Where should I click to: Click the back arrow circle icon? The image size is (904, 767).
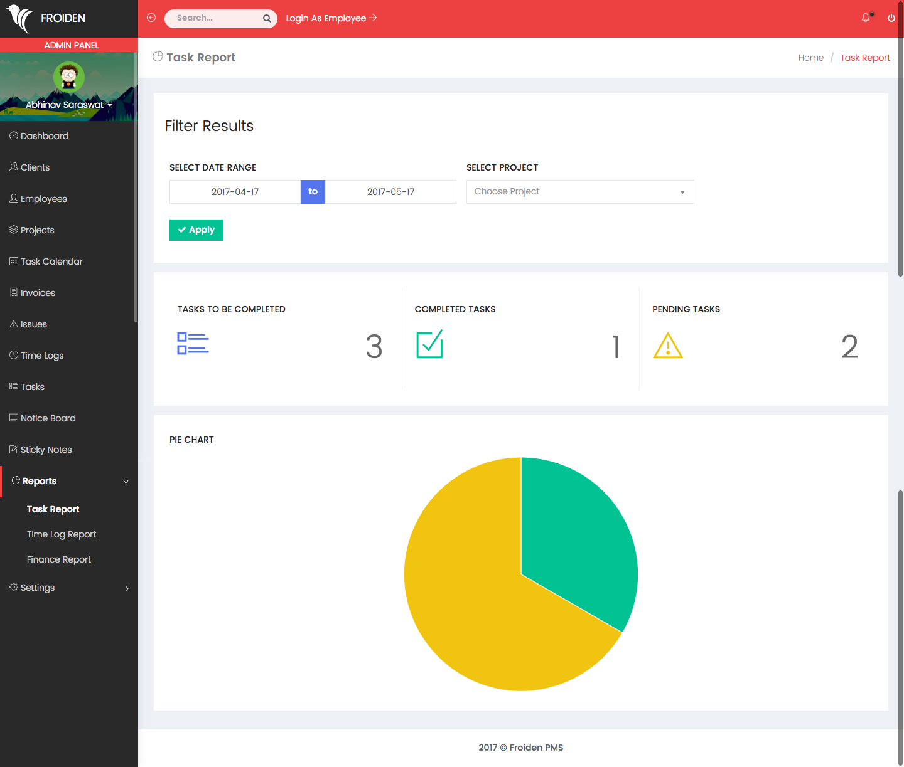[151, 18]
